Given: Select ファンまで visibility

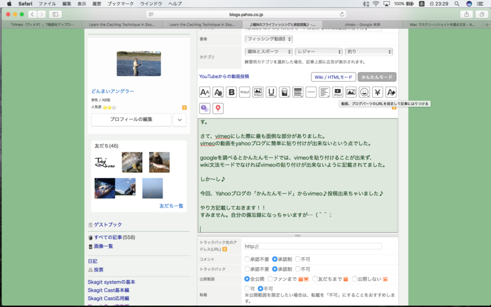Looking at the screenshot, I should pos(269,279).
